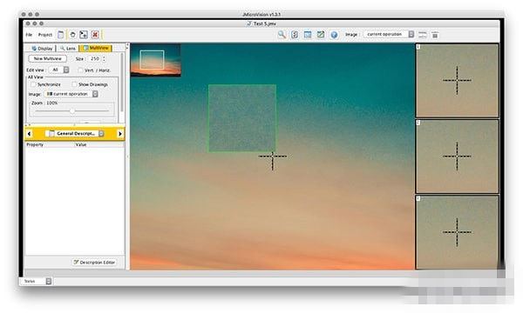Open the Description Editor button
The width and height of the screenshot is (523, 313).
(x=94, y=263)
